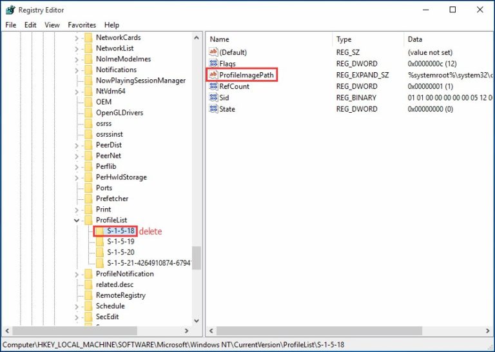Image resolution: width=495 pixels, height=352 pixels.
Task: Expand the NetworkCards key
Action: pyautogui.click(x=77, y=38)
